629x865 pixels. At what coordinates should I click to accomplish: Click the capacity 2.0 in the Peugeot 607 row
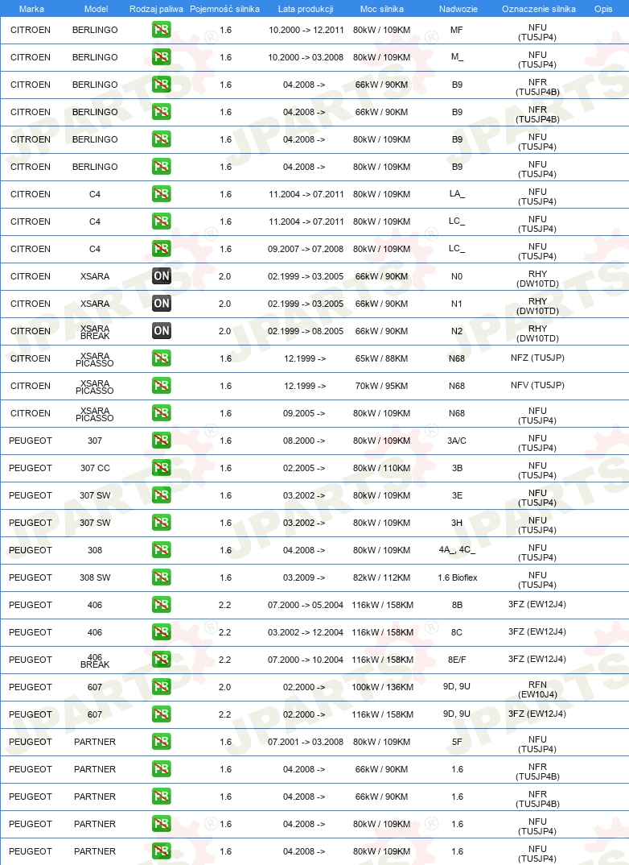224,687
